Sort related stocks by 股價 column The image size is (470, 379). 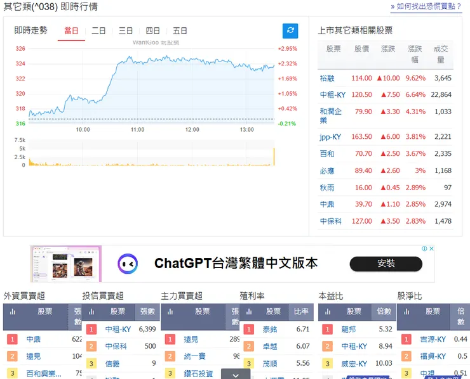(x=362, y=49)
